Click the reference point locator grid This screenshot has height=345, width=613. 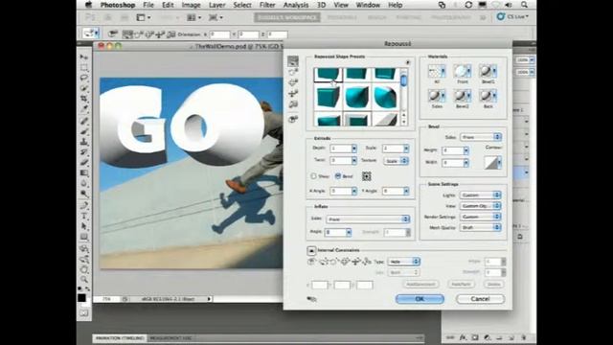tap(366, 176)
